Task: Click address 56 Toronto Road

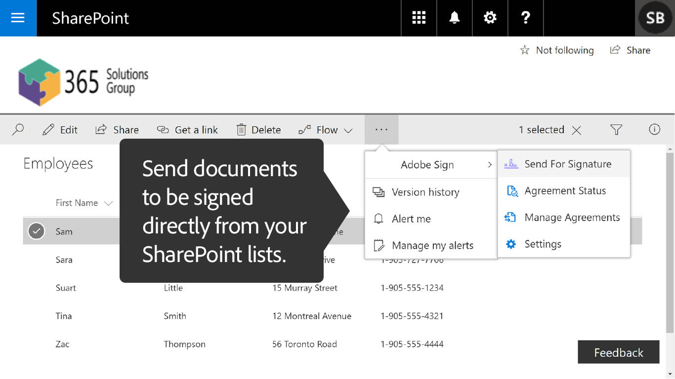Action: 304,344
